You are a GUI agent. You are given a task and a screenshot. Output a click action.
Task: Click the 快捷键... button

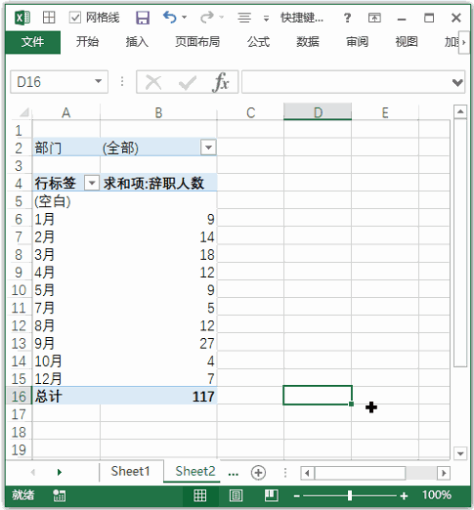point(302,18)
